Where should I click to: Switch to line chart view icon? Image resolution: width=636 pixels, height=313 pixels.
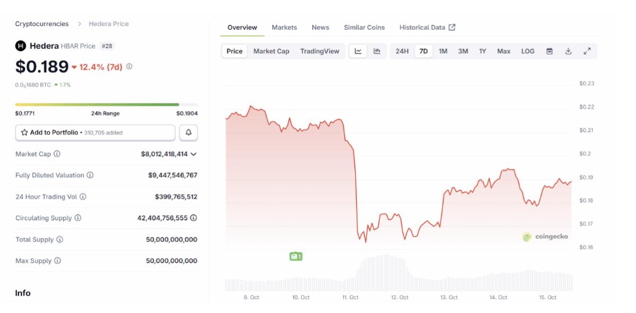click(358, 51)
